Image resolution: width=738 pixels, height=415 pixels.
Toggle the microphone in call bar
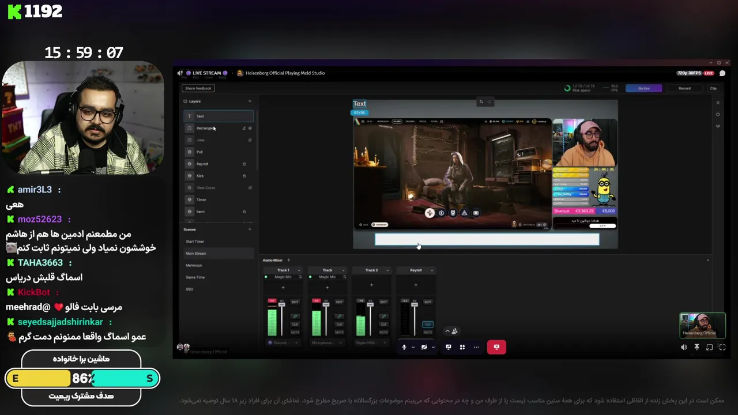pos(404,347)
